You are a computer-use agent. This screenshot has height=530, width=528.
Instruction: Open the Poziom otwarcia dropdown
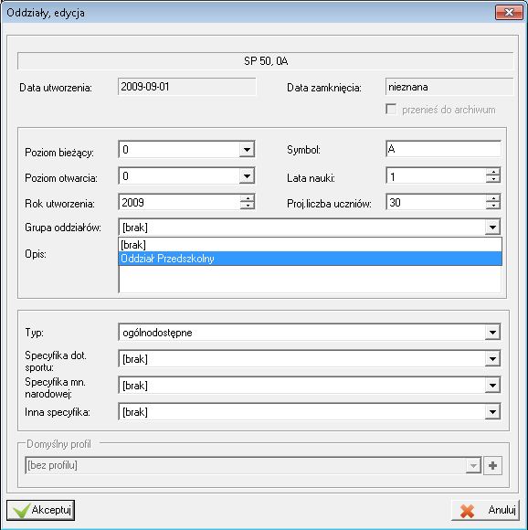click(247, 176)
